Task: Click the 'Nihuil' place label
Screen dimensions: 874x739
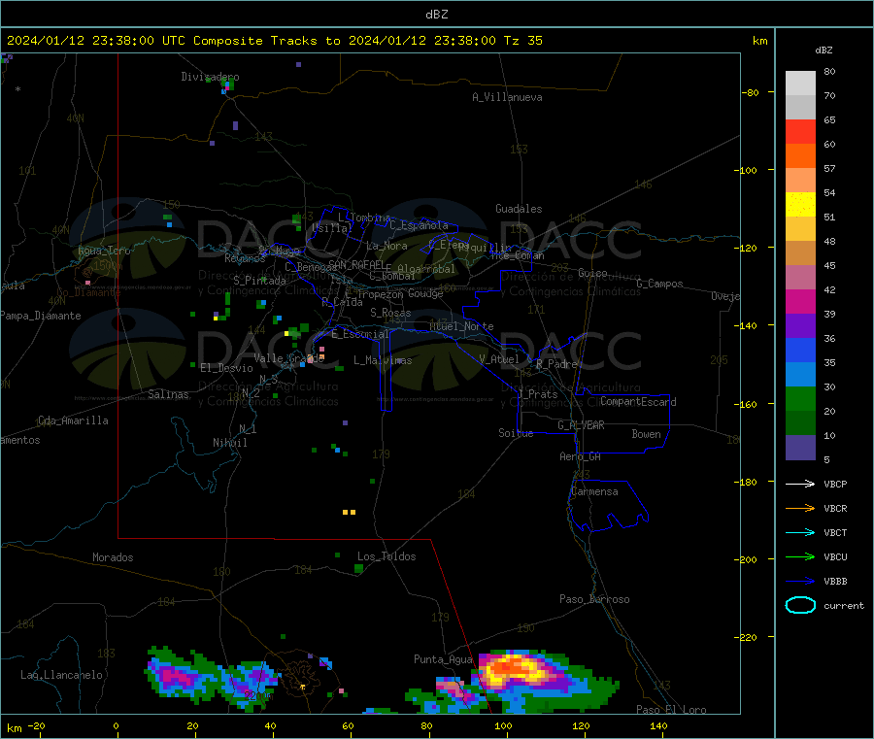Action: coord(229,443)
